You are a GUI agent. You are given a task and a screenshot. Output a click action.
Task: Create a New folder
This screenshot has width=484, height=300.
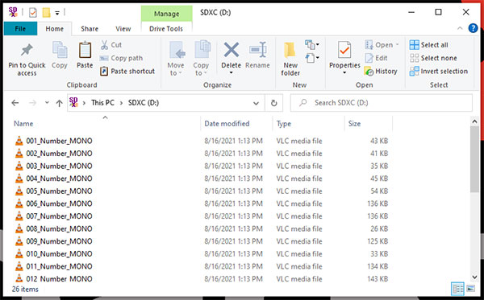pyautogui.click(x=290, y=59)
